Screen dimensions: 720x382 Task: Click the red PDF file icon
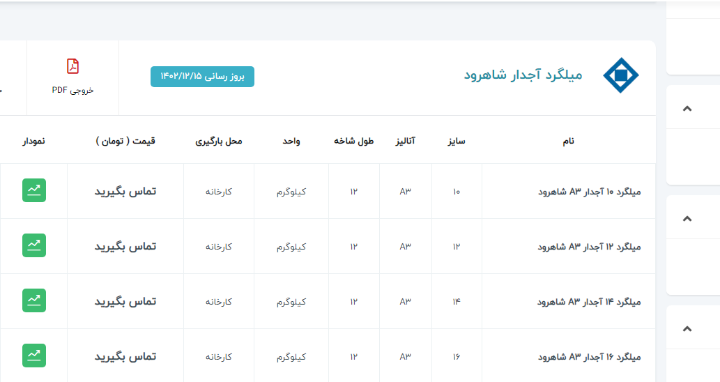(72, 66)
